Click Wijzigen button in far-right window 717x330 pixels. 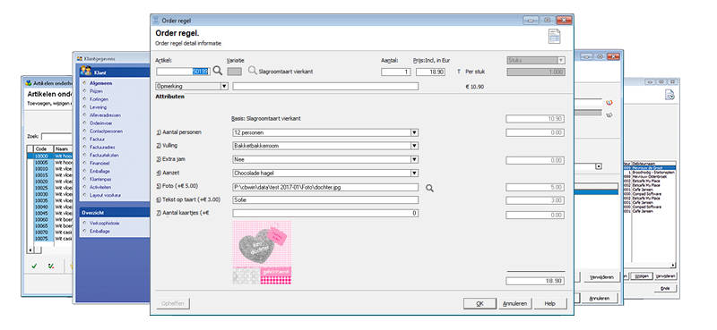point(642,276)
